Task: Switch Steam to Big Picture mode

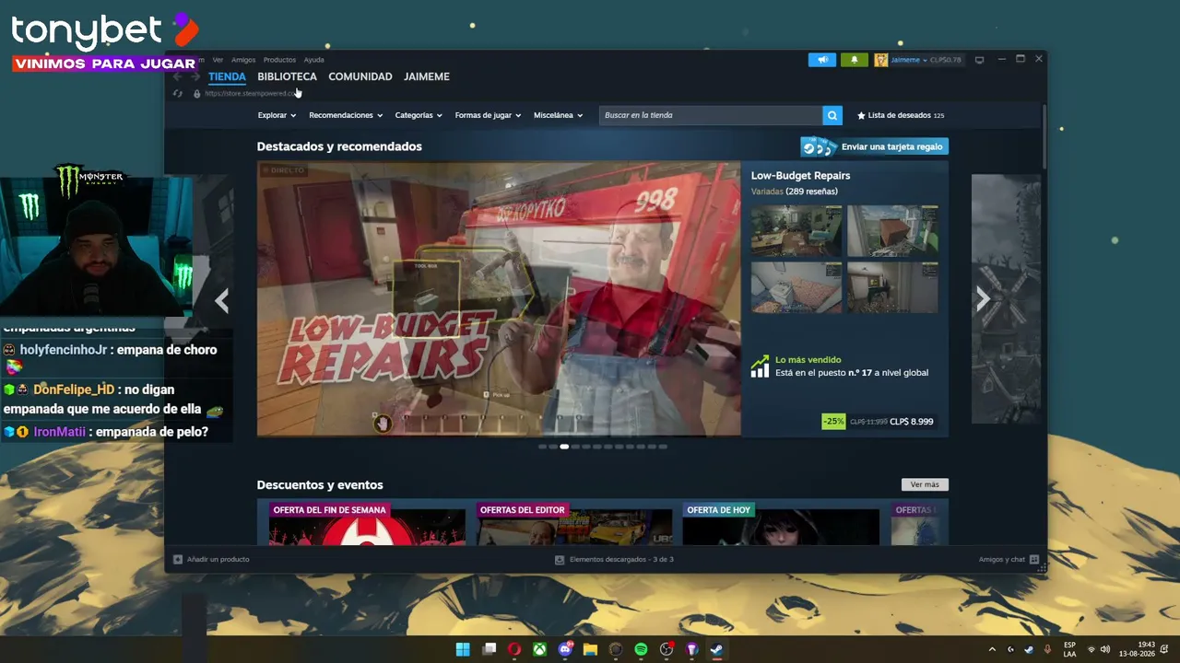Action: click(x=979, y=60)
